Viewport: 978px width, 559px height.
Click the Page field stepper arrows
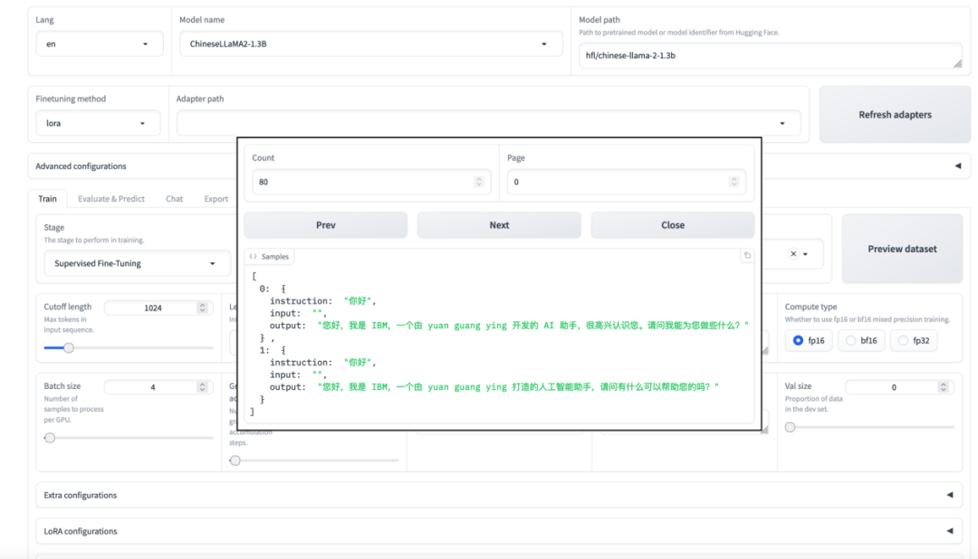point(733,181)
